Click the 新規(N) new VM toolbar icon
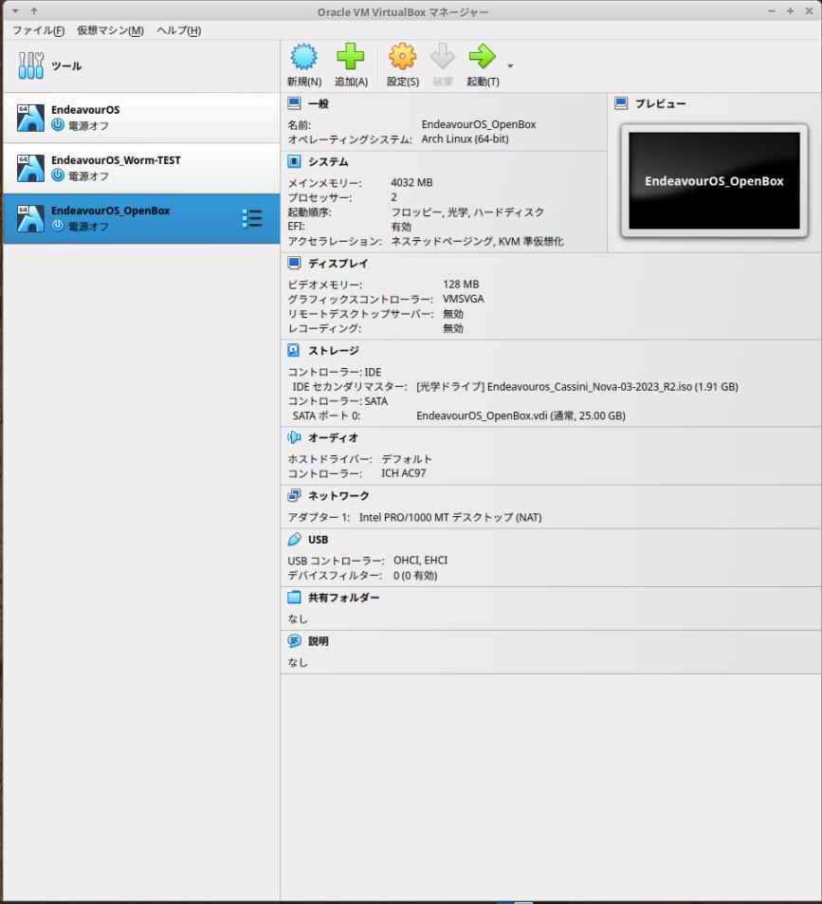822x904 pixels. (303, 57)
